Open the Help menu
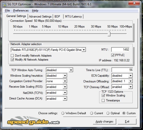Screen dimensions: 143x130 point(35,11)
